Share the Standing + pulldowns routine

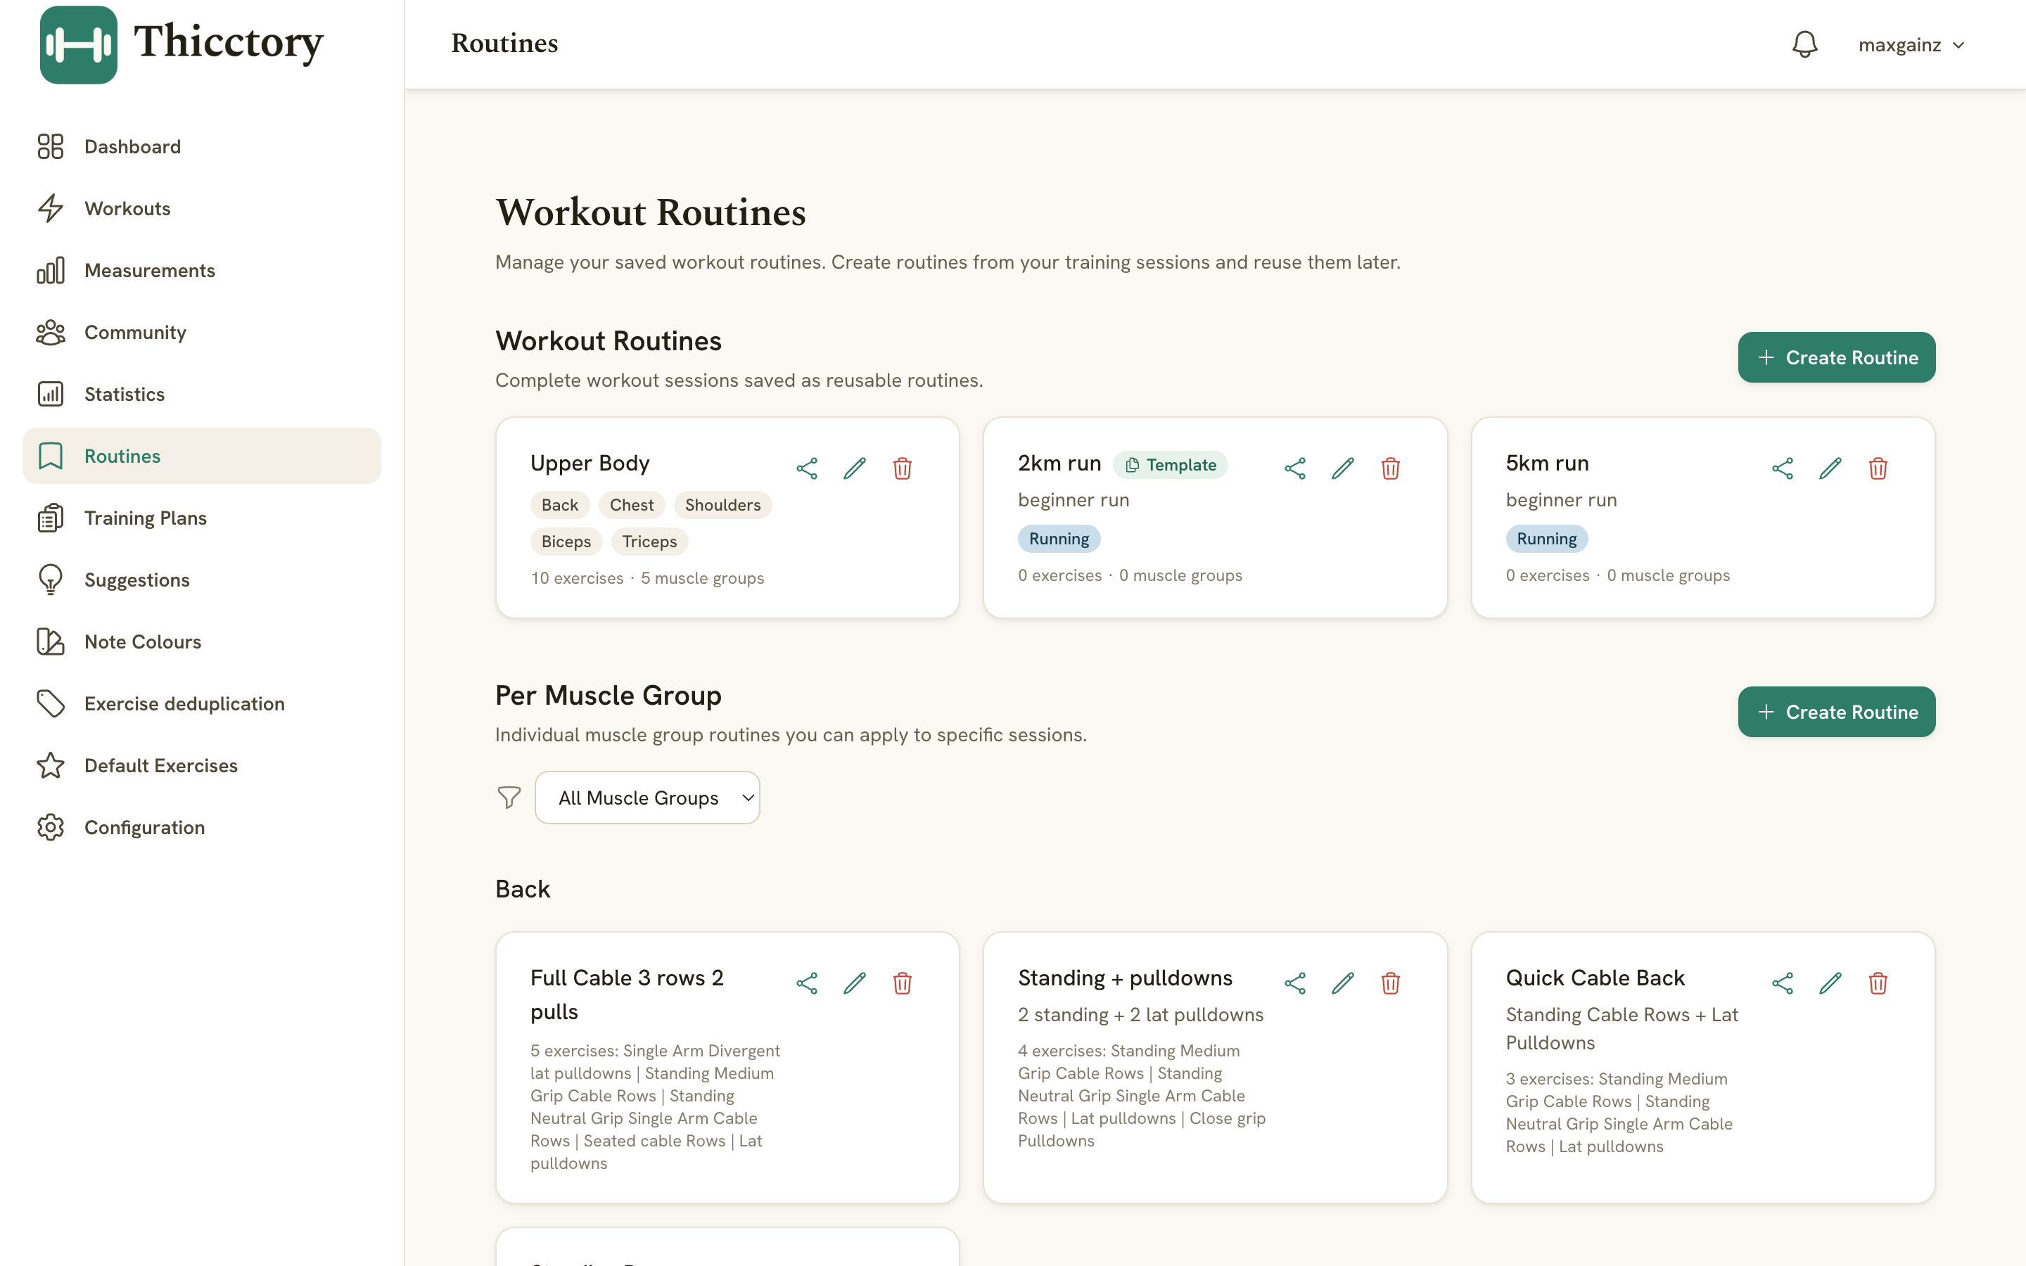1294,983
